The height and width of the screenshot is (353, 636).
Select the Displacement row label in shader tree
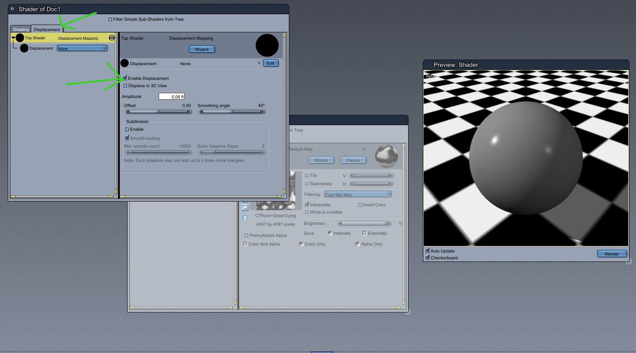41,48
